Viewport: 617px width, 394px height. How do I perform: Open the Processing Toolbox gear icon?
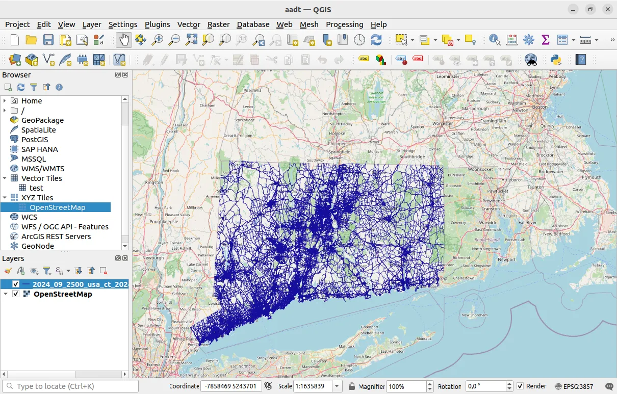[528, 40]
